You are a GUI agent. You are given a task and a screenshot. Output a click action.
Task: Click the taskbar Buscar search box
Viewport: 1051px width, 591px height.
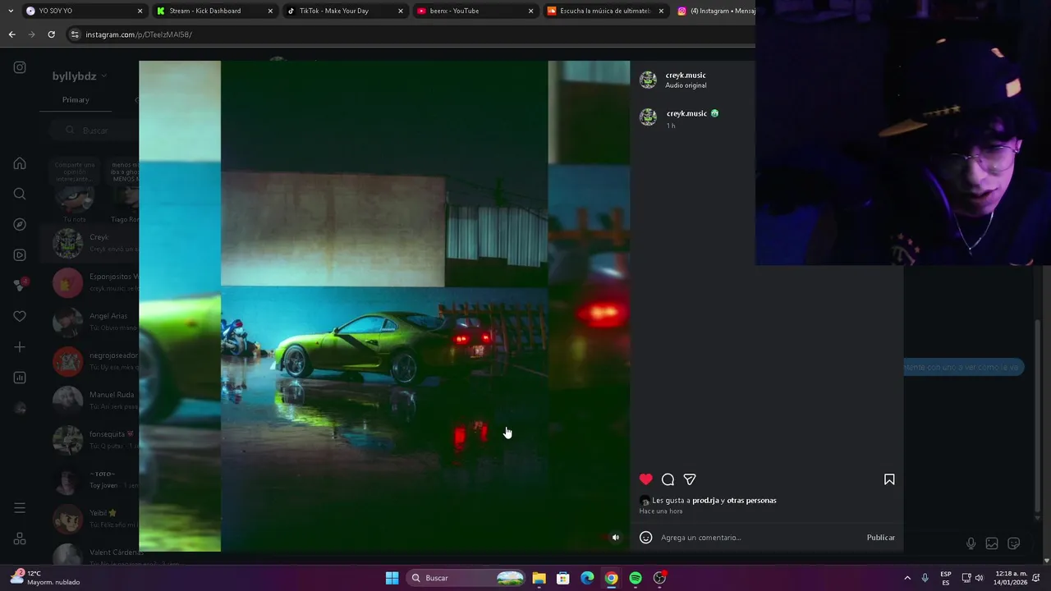(x=467, y=578)
